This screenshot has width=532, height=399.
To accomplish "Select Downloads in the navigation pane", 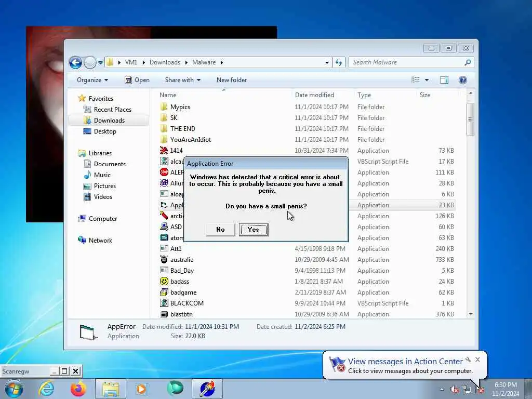I will pyautogui.click(x=109, y=121).
